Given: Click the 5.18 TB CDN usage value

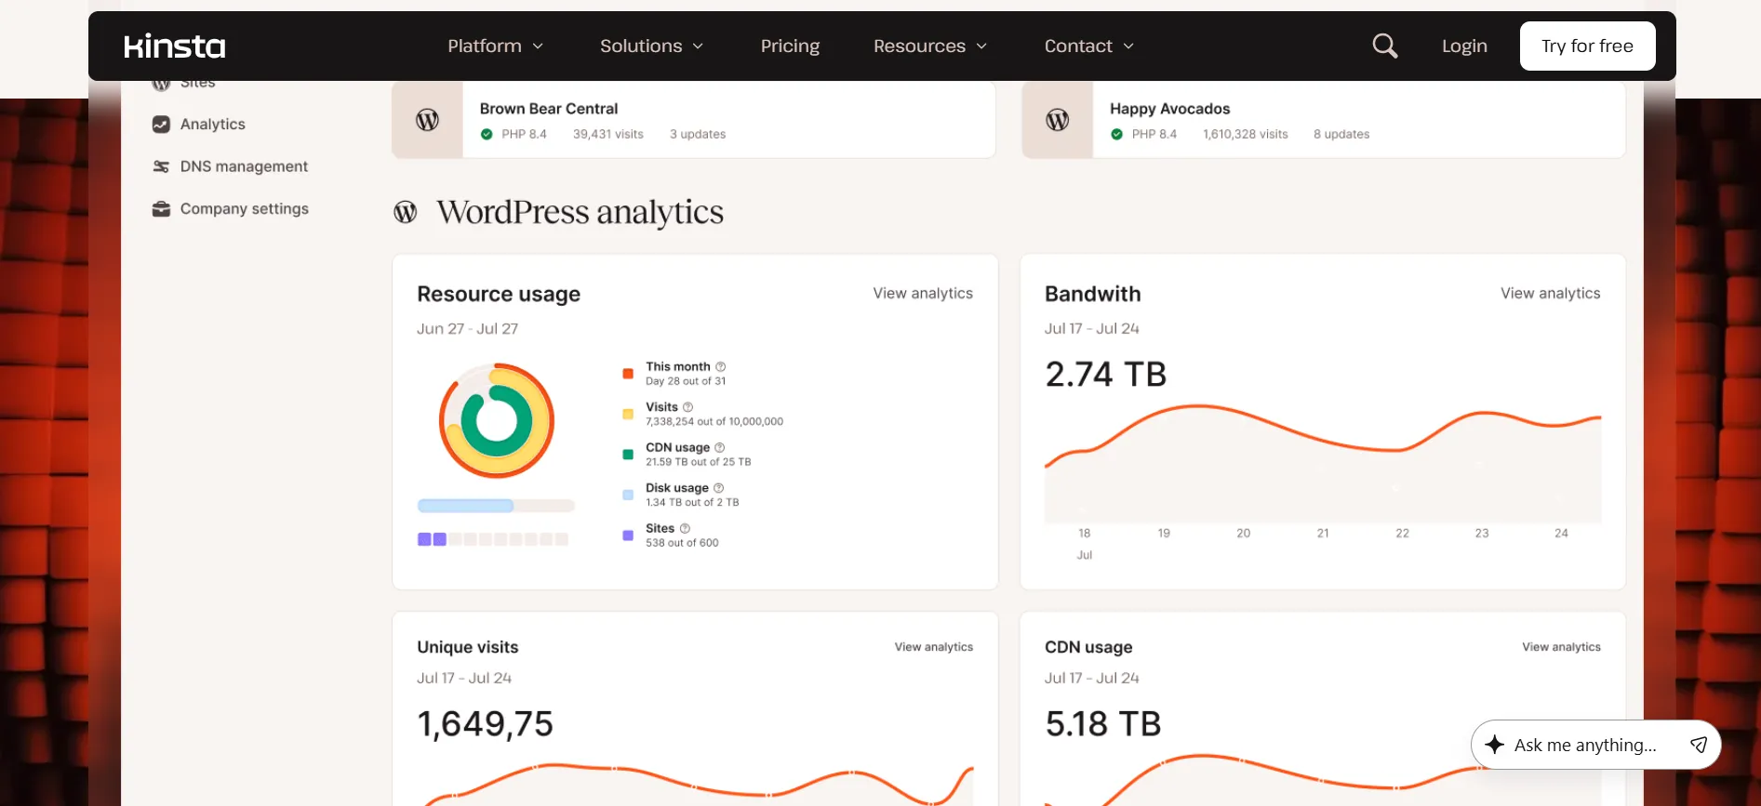Looking at the screenshot, I should [1102, 723].
